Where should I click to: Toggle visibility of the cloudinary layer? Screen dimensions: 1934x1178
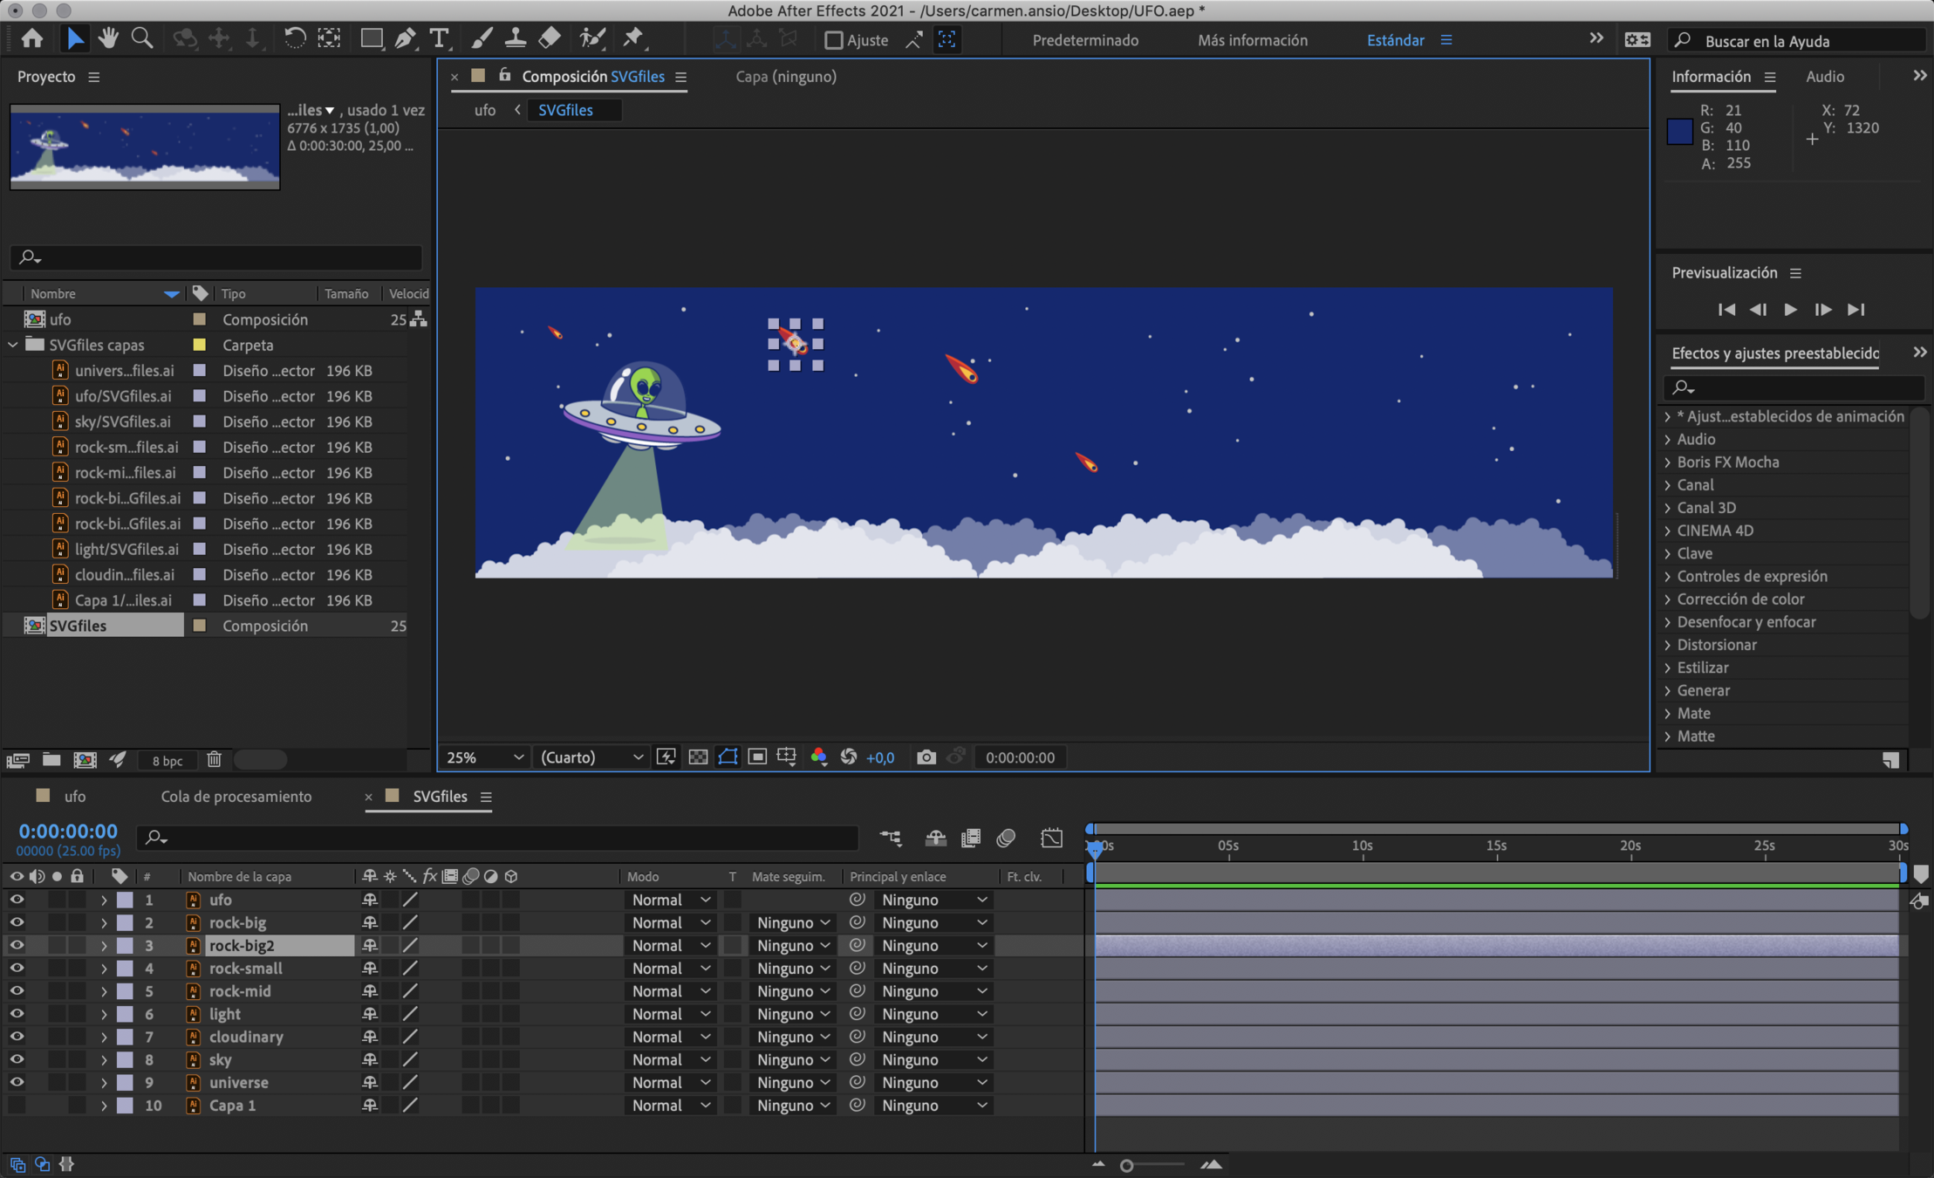coord(17,1037)
